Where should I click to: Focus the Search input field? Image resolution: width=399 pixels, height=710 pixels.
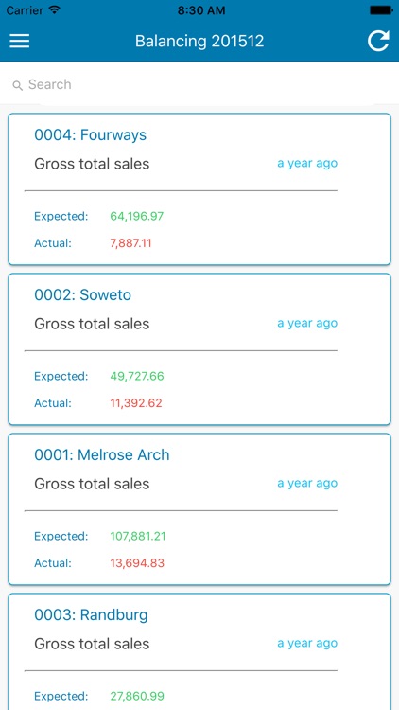(199, 84)
